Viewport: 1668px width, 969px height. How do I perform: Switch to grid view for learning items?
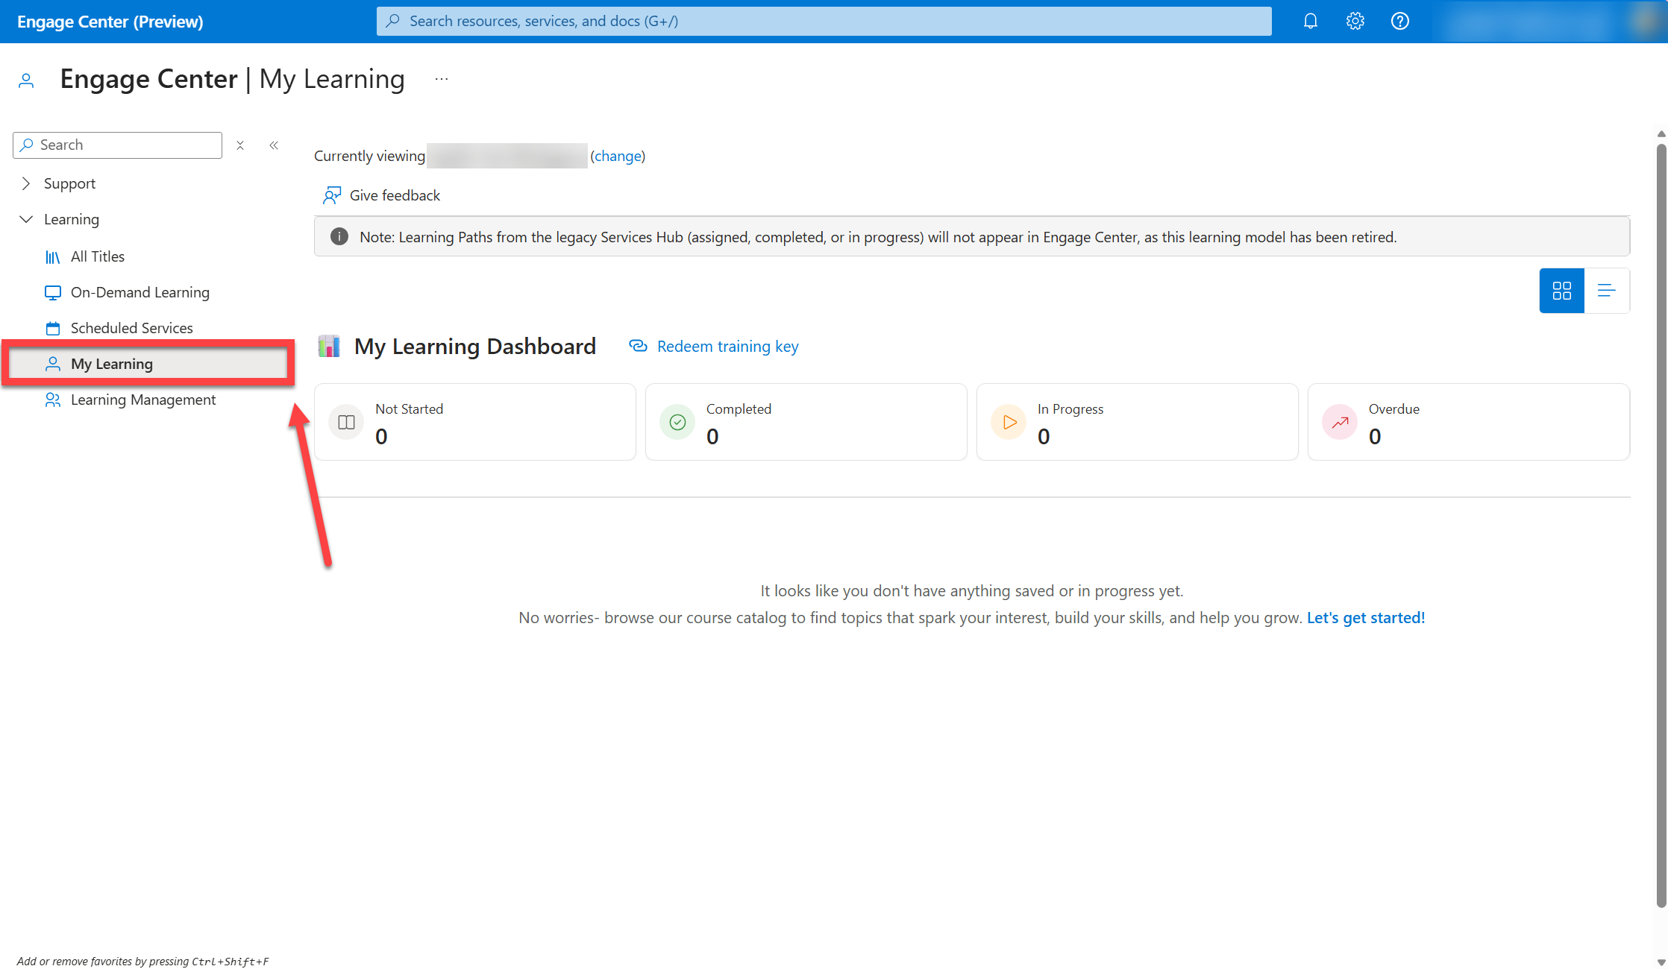[x=1561, y=290]
